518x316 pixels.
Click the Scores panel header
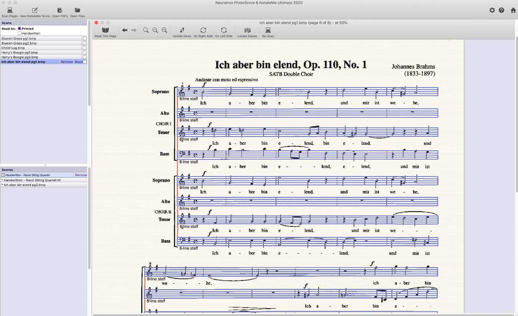[44, 170]
